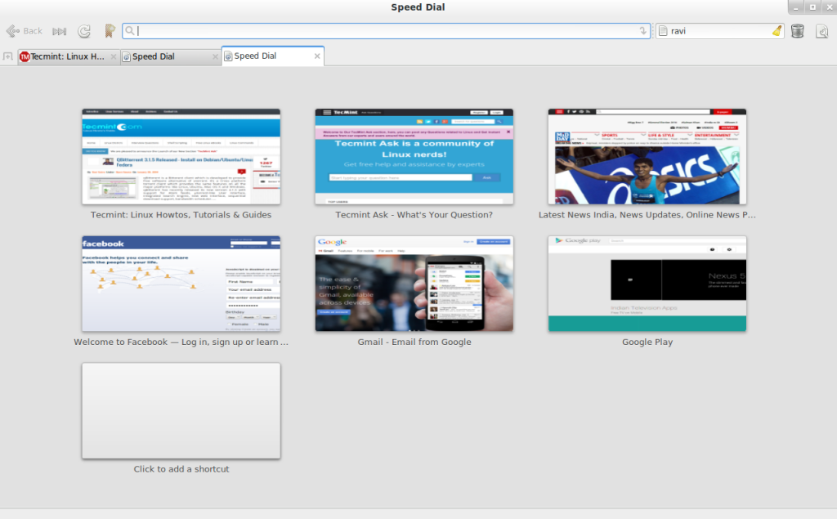Open the Tecmint Linux Howtos thumbnail
The image size is (837, 519).
[x=181, y=156]
